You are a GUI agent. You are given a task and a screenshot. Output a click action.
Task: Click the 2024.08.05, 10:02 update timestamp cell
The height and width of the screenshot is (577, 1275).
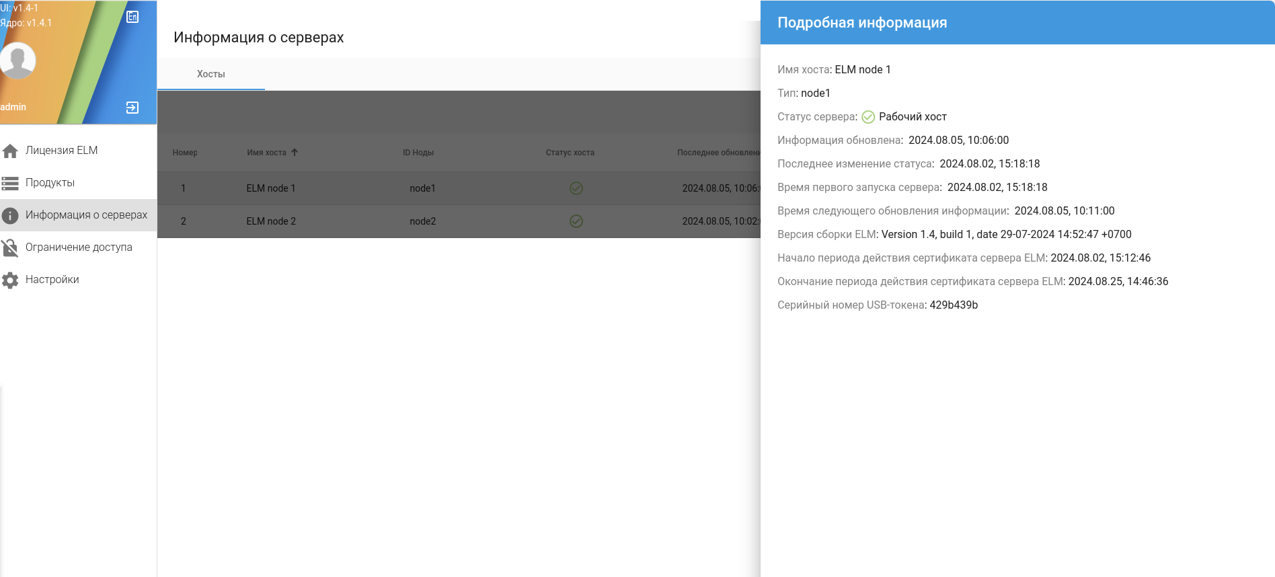point(721,221)
